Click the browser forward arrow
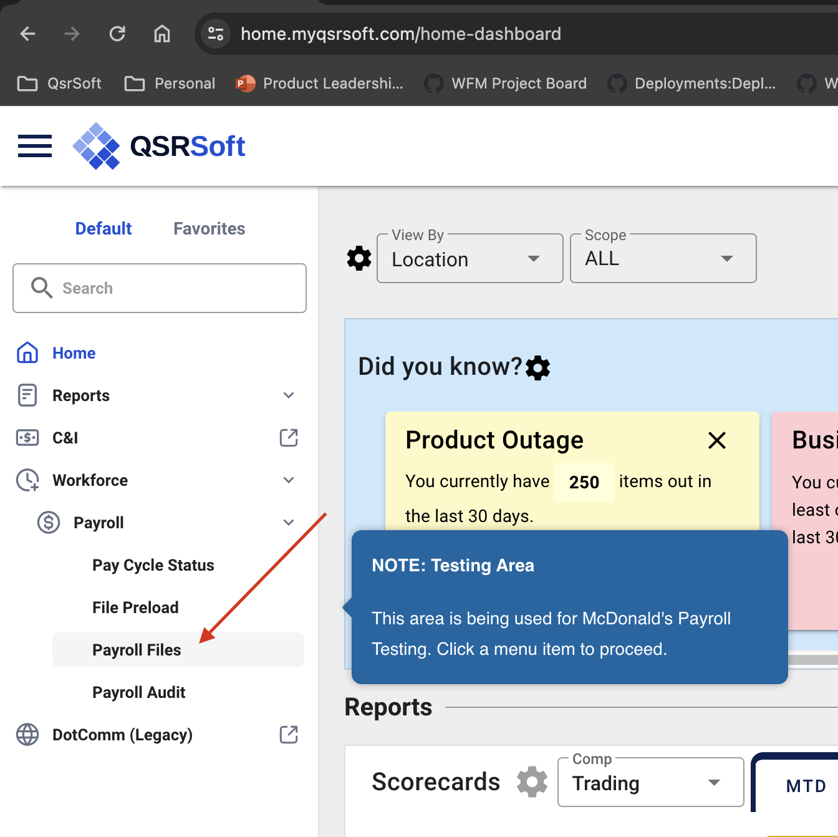 click(x=72, y=34)
